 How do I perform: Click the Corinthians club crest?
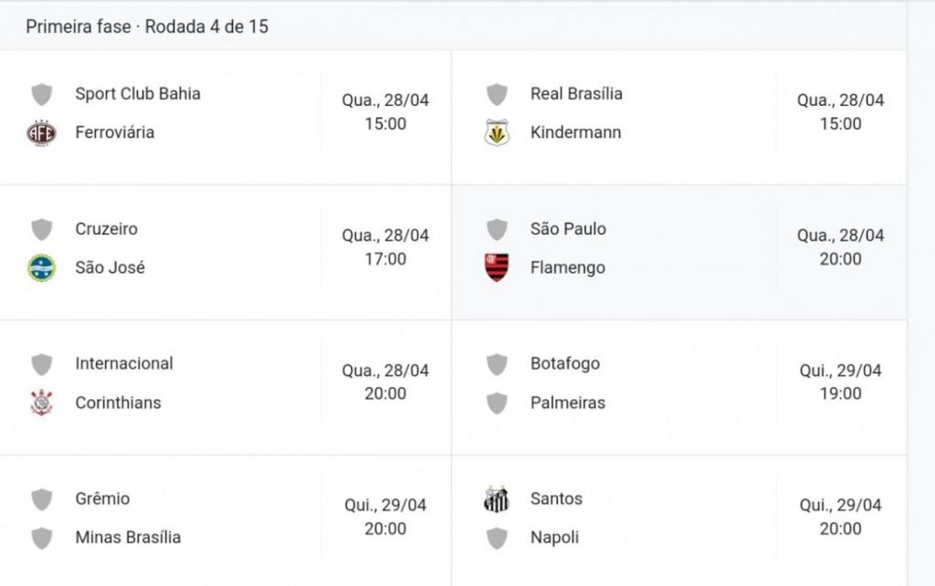coord(41,403)
